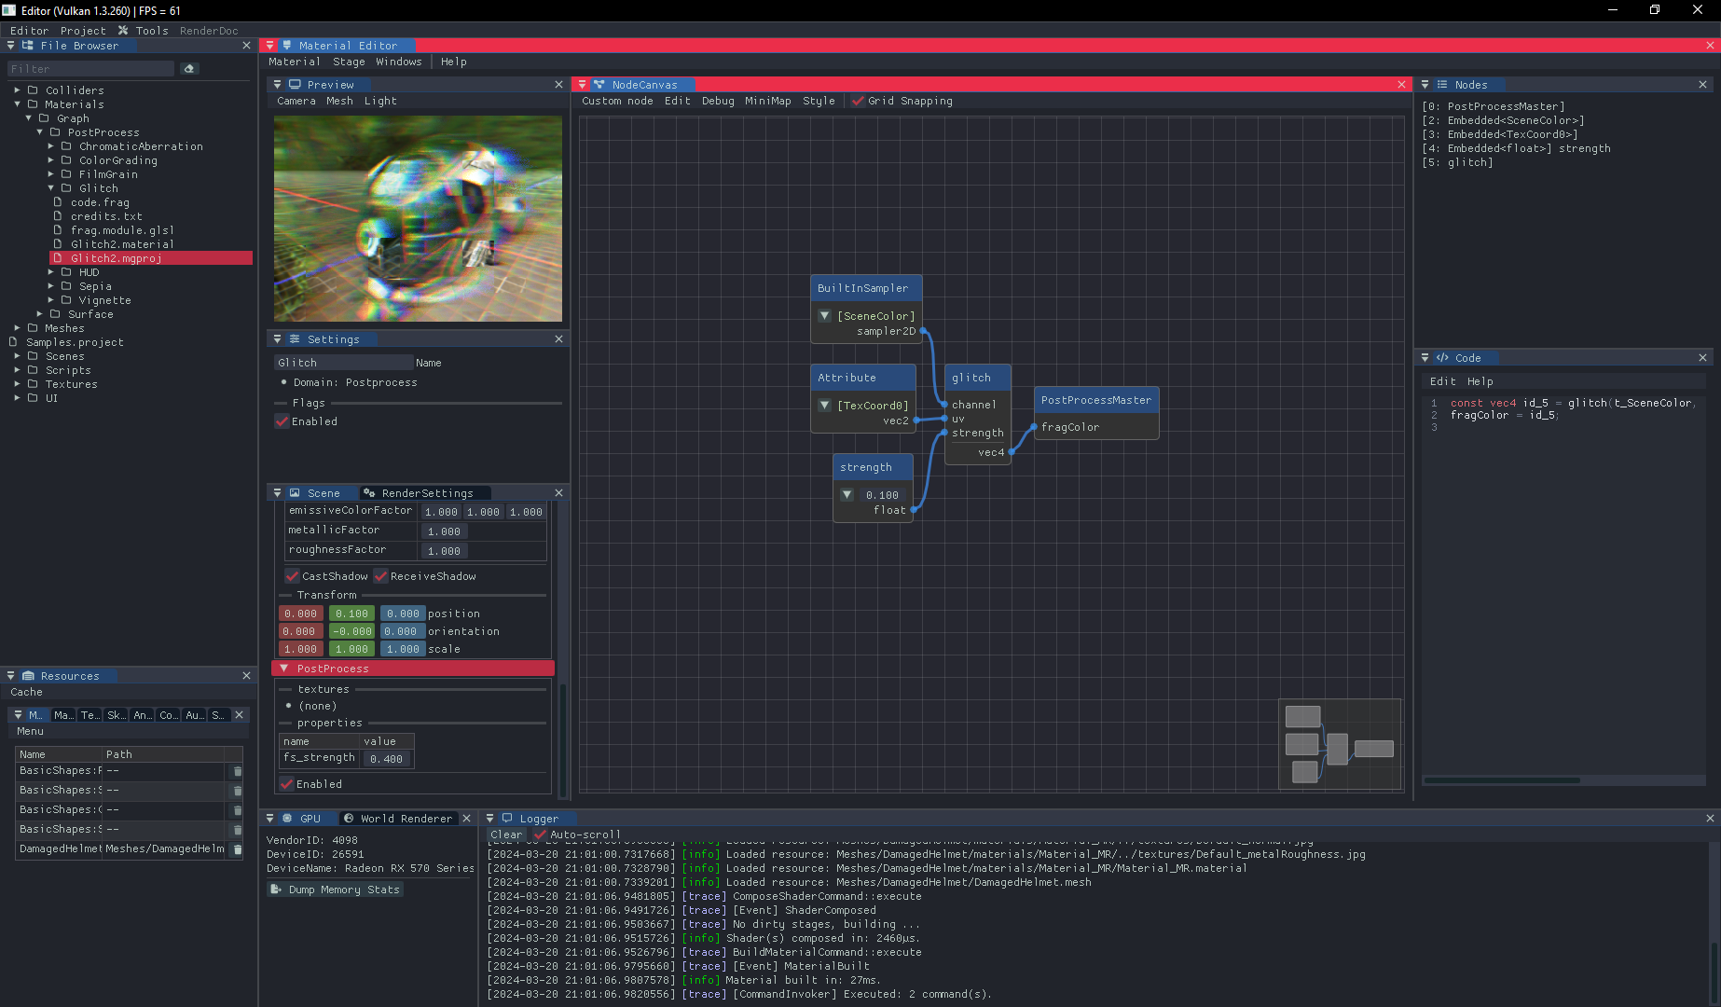Toggle the ReceiveShadow checkbox
This screenshot has width=1721, height=1007.
[x=381, y=576]
